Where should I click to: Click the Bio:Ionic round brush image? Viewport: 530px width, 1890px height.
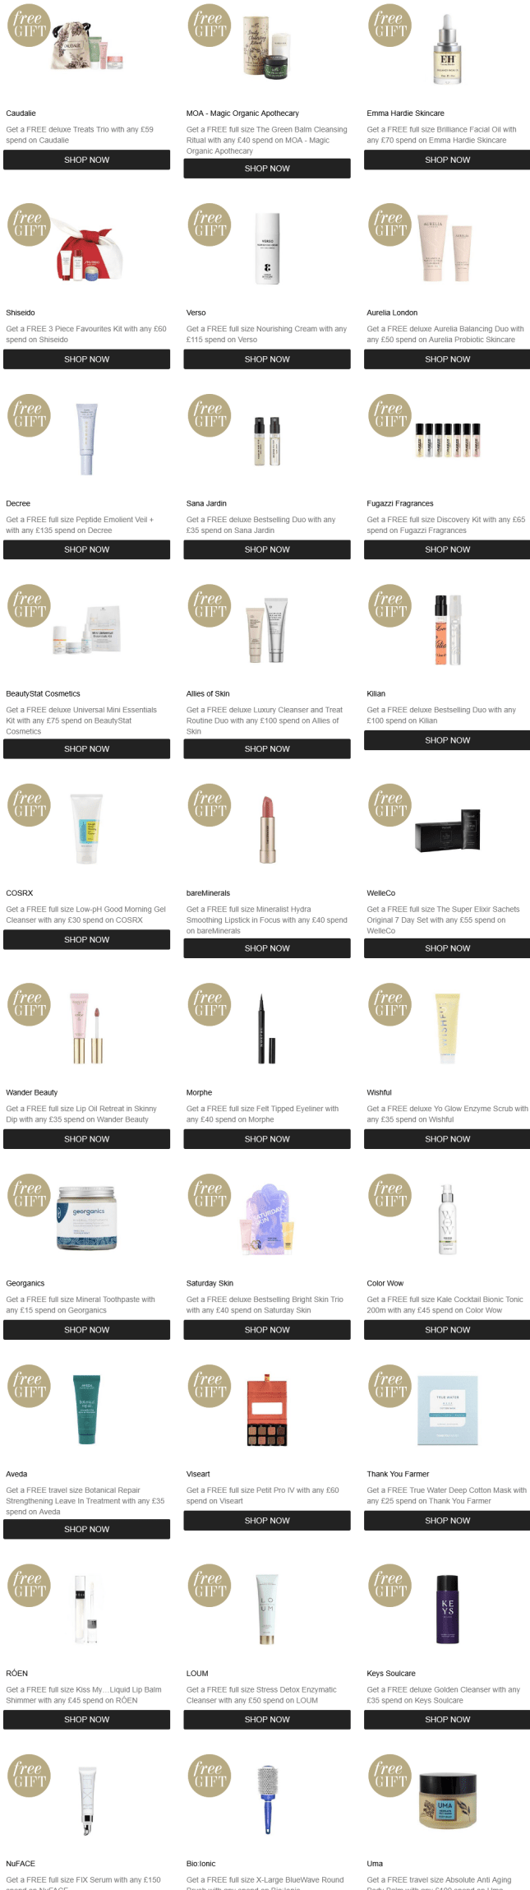[x=268, y=1800]
